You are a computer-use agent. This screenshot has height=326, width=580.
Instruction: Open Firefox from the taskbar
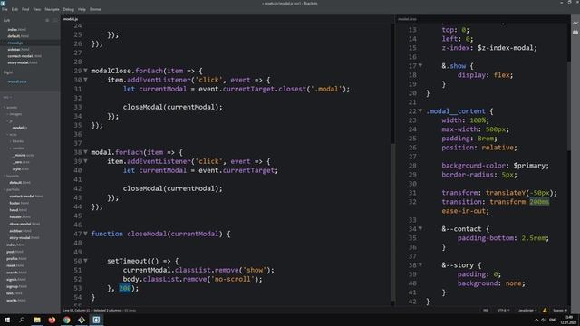click(52, 320)
